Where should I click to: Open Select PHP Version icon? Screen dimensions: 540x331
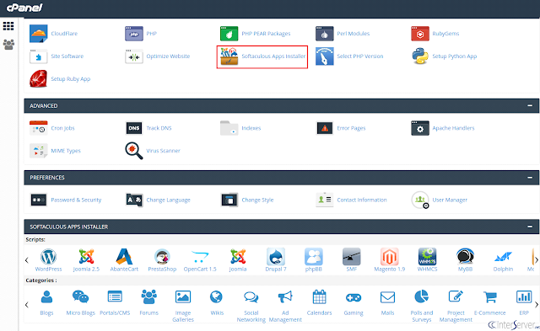click(x=324, y=56)
